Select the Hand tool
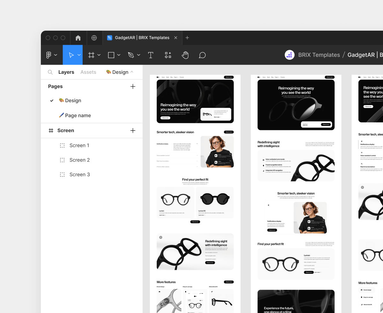Image resolution: width=383 pixels, height=313 pixels. click(185, 55)
